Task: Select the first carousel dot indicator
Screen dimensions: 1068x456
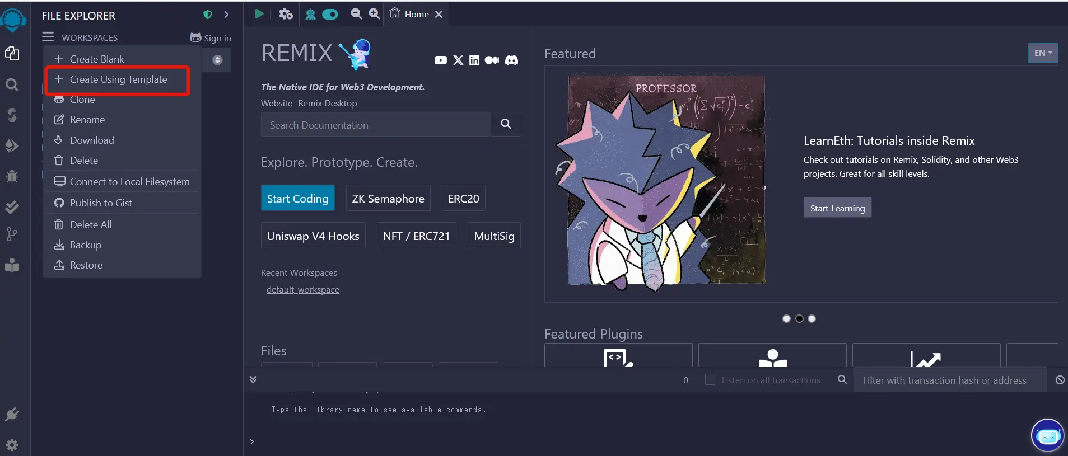Action: [786, 319]
